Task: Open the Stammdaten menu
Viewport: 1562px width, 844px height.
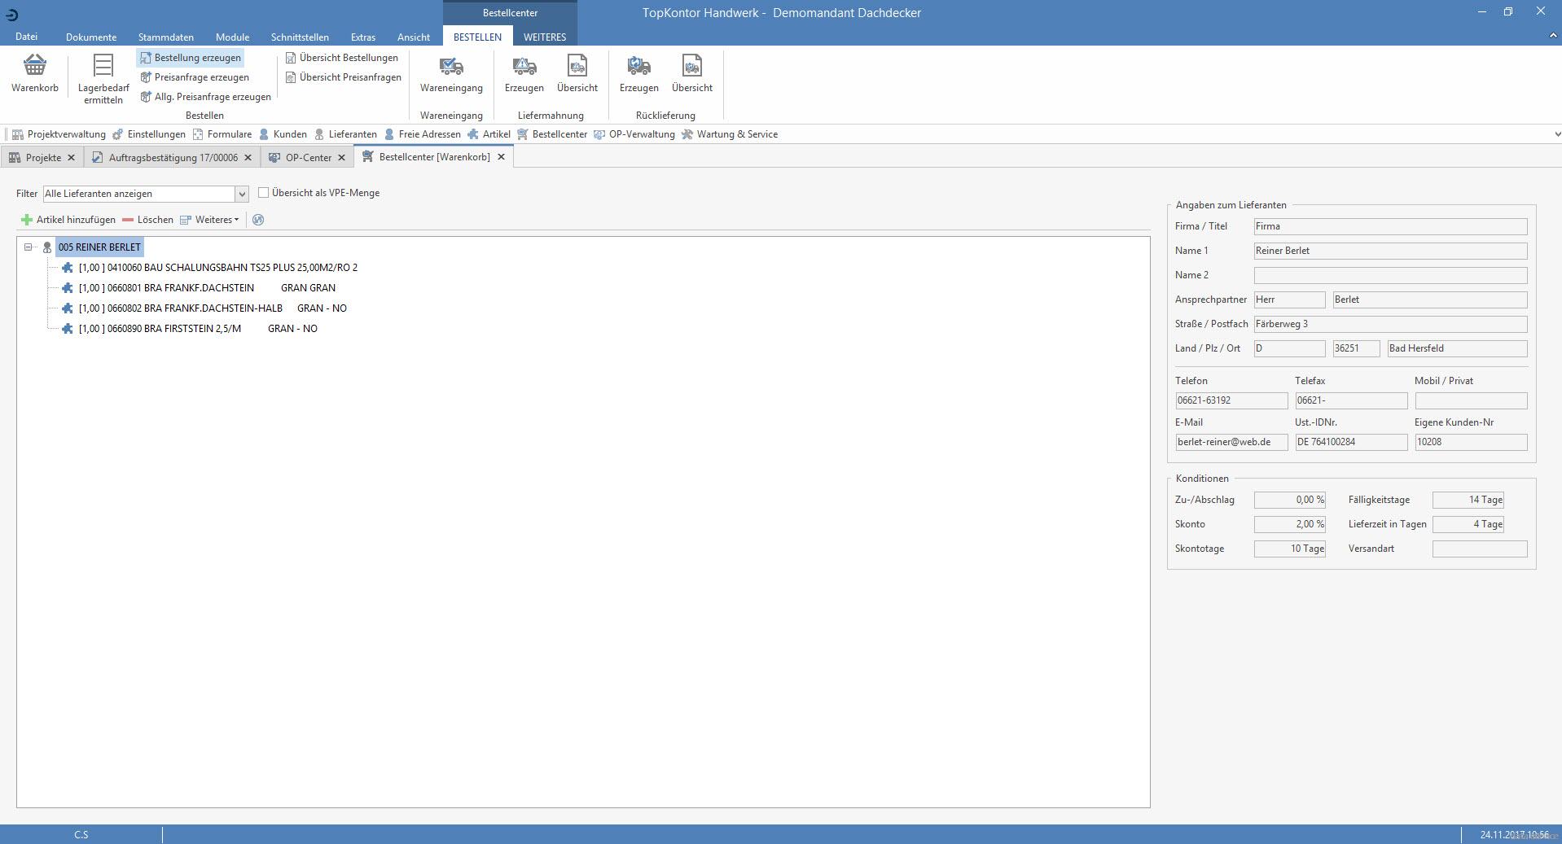Action: [165, 37]
